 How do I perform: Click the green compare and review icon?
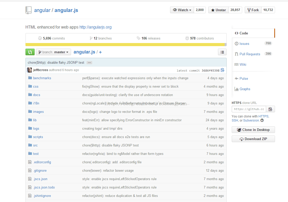pos(30,52)
